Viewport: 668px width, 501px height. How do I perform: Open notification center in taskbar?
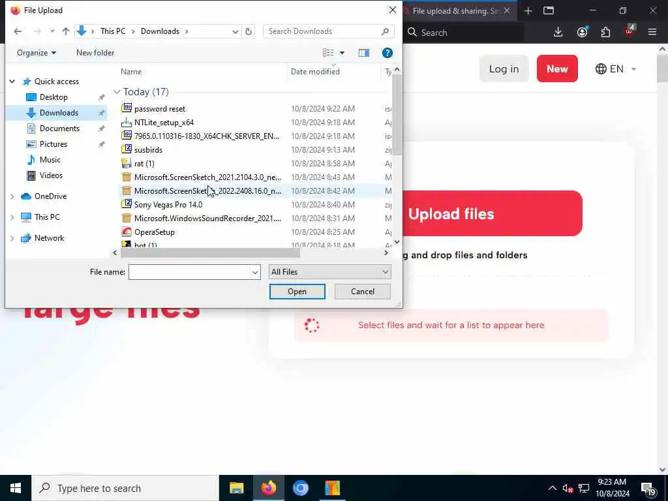pyautogui.click(x=648, y=489)
